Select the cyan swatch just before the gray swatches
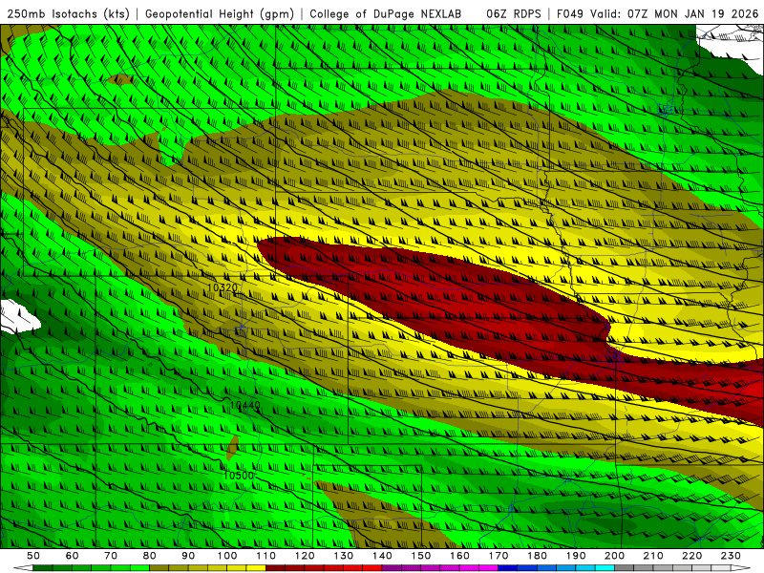764x573 pixels. coord(605,568)
